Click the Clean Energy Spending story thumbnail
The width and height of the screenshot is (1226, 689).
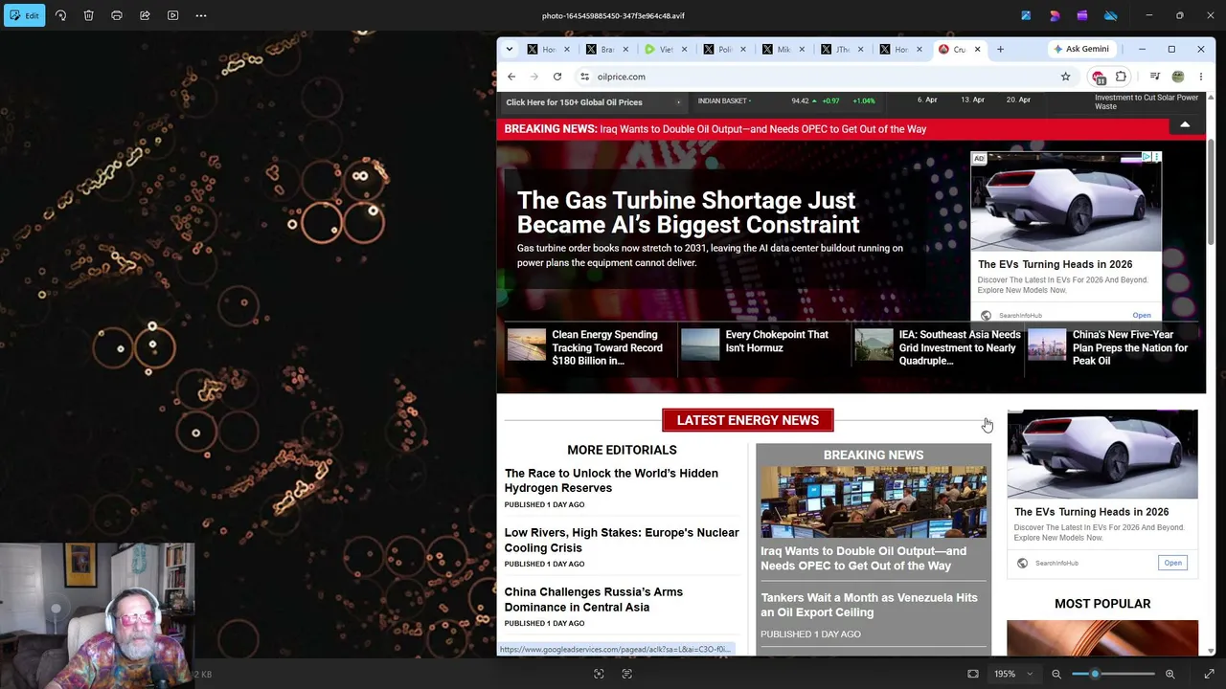pyautogui.click(x=527, y=344)
